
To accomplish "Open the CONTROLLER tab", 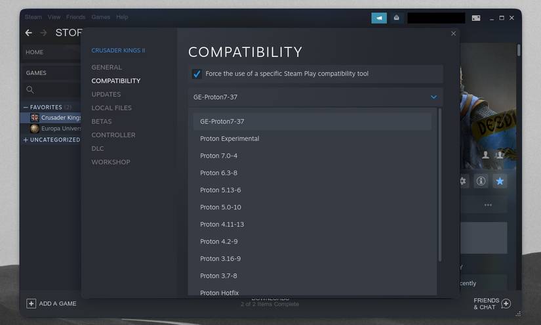I will click(113, 135).
